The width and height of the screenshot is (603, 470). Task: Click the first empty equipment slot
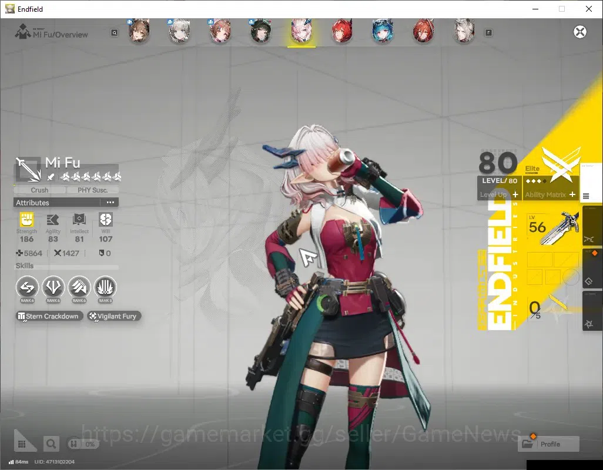(540, 260)
